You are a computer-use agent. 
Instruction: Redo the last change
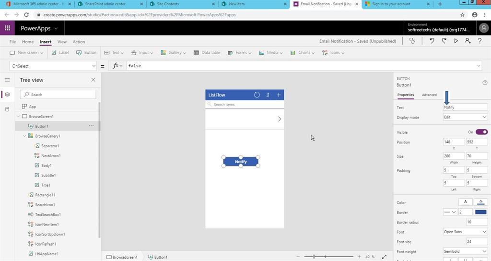tap(444, 41)
